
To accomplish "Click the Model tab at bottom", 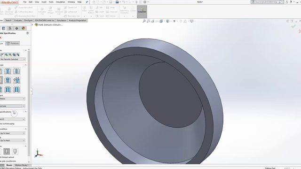I will (9, 165).
